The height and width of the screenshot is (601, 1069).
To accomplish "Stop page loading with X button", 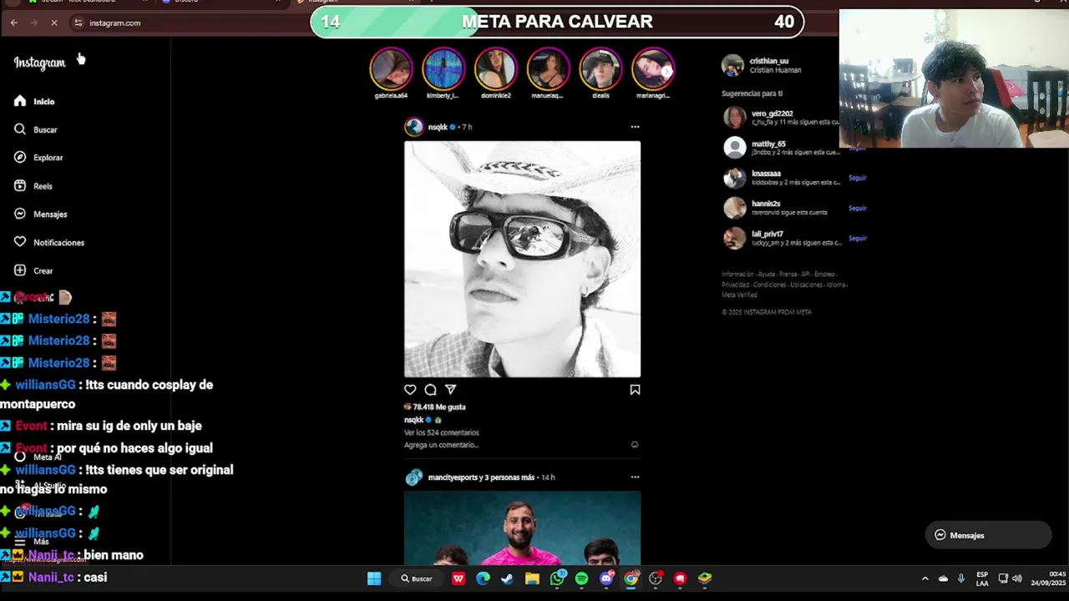I will coord(54,23).
